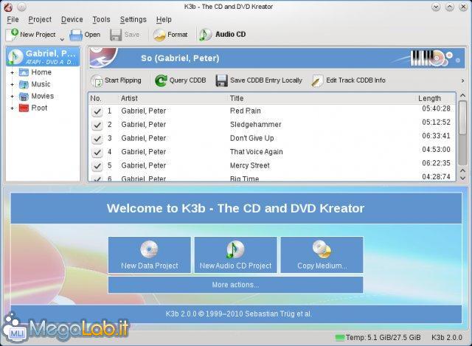472x346 pixels.
Task: Click the Temp: 5.1 GiB/27.5 GiB status text
Action: 383,338
